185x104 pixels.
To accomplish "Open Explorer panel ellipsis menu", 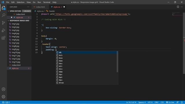I will pos(28,7).
